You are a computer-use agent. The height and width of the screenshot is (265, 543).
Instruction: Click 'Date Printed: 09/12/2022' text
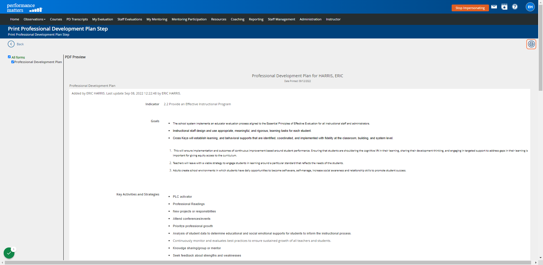point(298,81)
